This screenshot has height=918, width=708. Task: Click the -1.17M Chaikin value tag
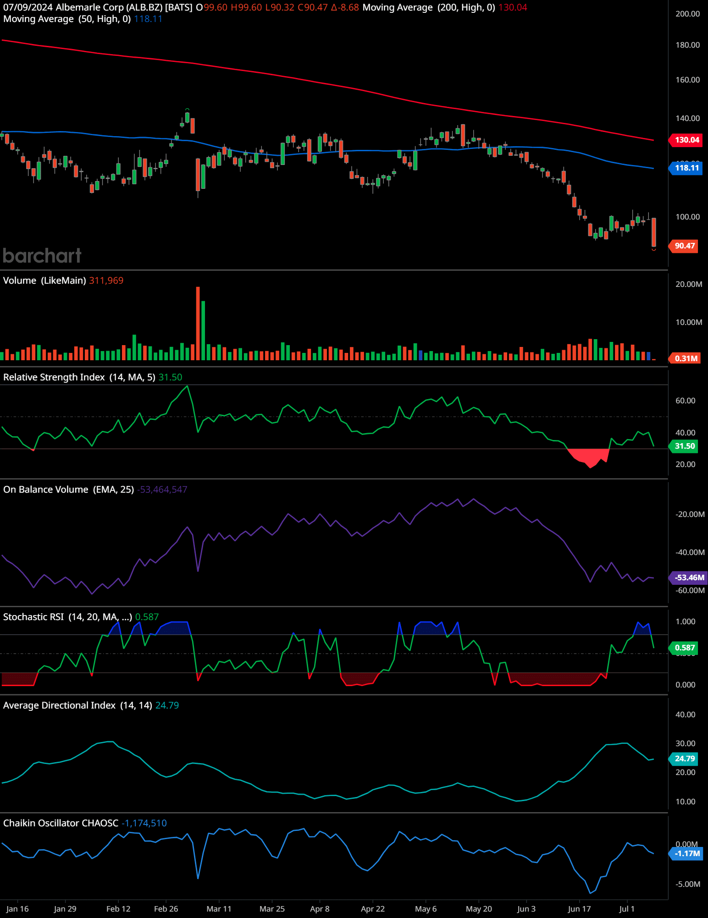(x=686, y=853)
